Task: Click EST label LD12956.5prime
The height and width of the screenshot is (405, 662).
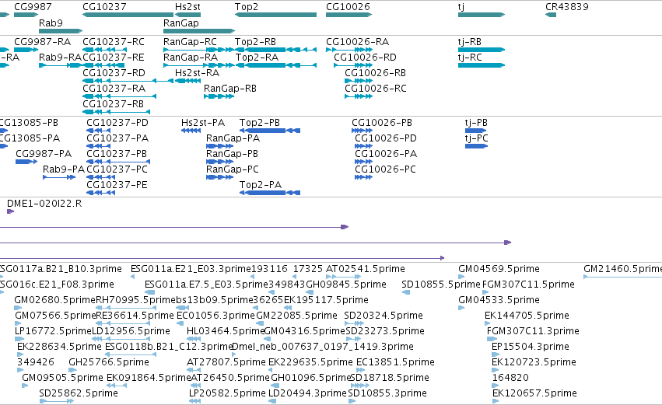Action: (131, 332)
